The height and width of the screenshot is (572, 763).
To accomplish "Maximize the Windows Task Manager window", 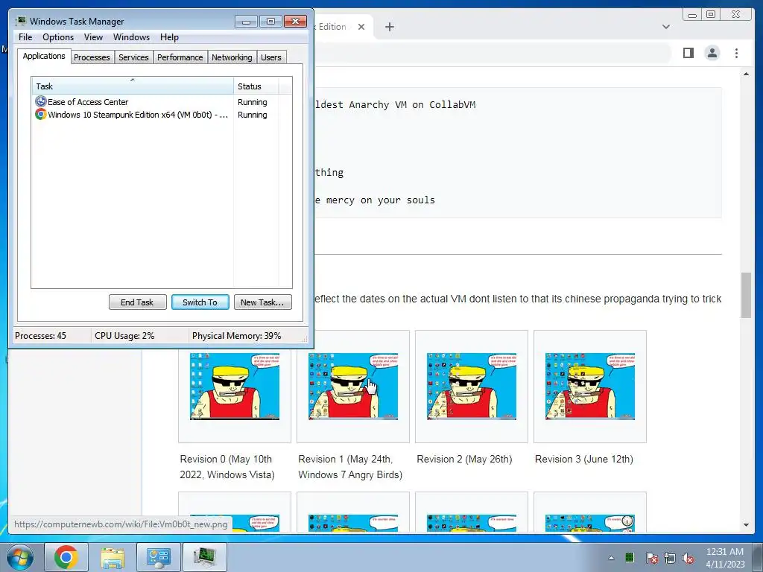I will 270,22.
